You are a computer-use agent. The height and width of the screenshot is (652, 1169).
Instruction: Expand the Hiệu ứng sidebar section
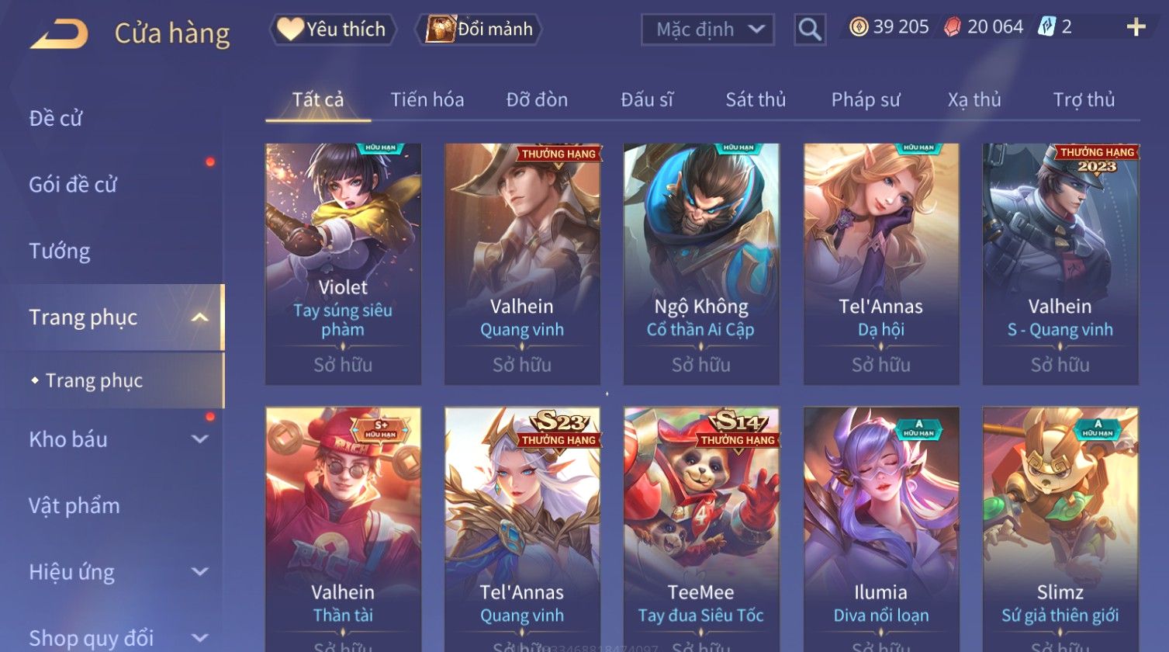click(199, 572)
